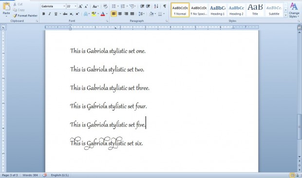Apply red font color
The width and height of the screenshot is (302, 178).
[103, 14]
